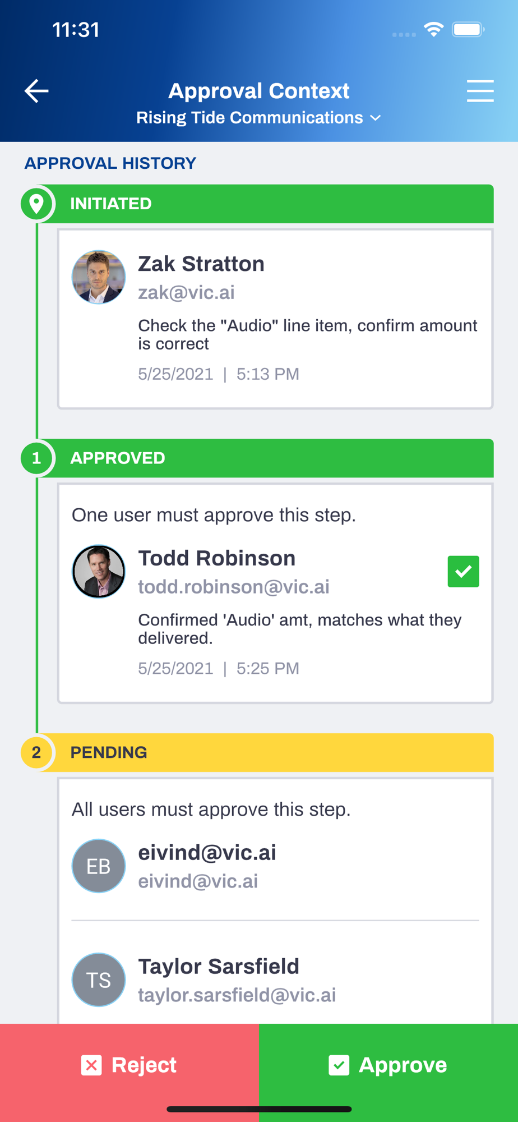
Task: Toggle Todd Robinson's green approval checkbox
Action: pos(463,572)
